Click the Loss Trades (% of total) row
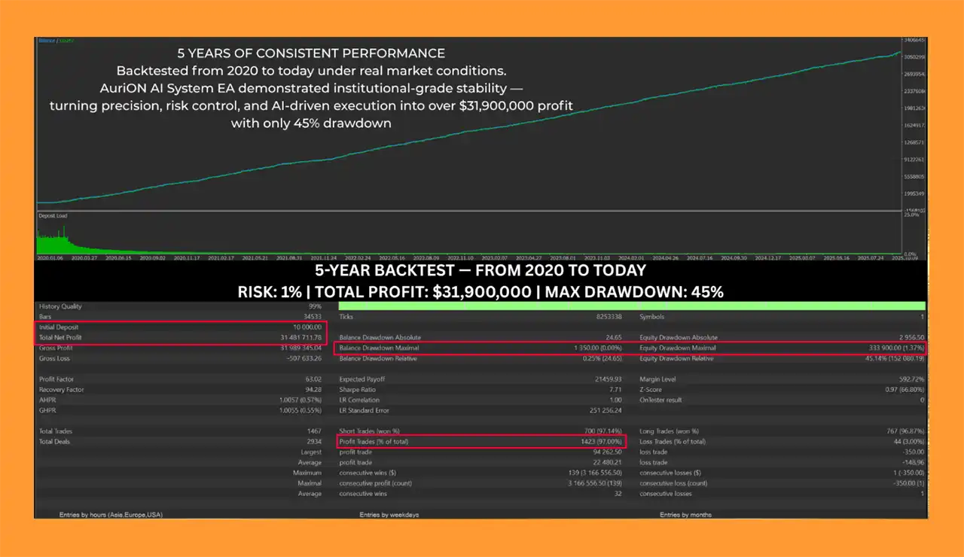Screen dimensions: 964x557 coord(782,441)
